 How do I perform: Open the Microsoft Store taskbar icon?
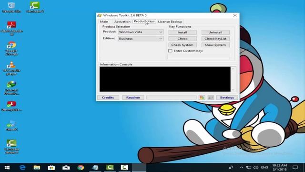(x=51, y=168)
